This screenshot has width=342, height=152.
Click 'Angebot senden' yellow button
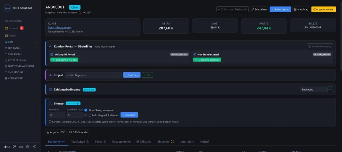point(323,9)
